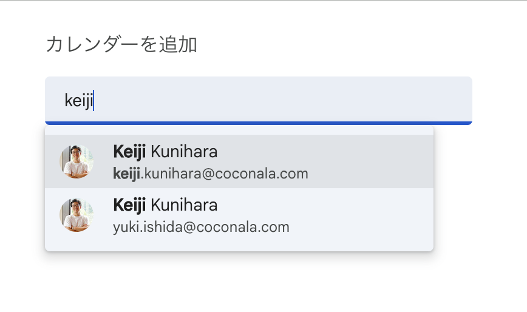This screenshot has width=527, height=312.
Task: Click bold "keiji" prefix in the first email
Action: (126, 174)
